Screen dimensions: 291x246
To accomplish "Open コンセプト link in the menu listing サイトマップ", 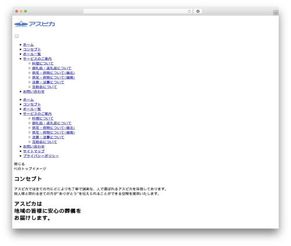I will point(32,104).
